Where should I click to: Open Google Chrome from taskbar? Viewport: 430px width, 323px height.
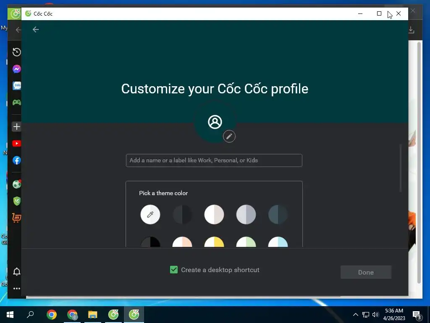point(52,315)
